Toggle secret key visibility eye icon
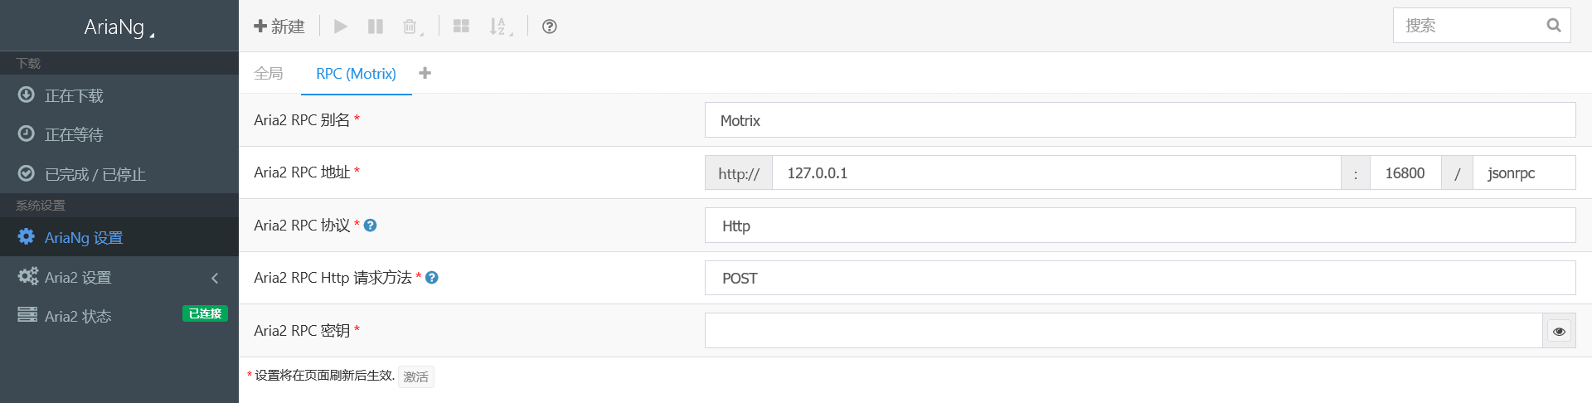 [x=1559, y=331]
